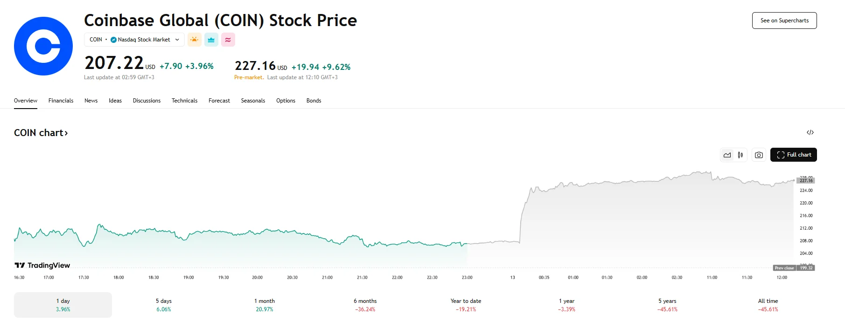Image resolution: width=845 pixels, height=322 pixels.
Task: Select the 1 year range
Action: pos(566,305)
